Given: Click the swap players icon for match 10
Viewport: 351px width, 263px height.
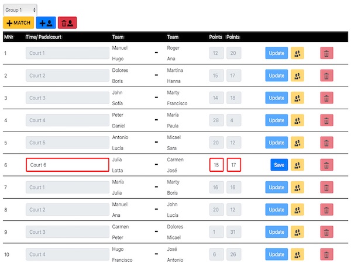Looking at the screenshot, I should pos(297,254).
